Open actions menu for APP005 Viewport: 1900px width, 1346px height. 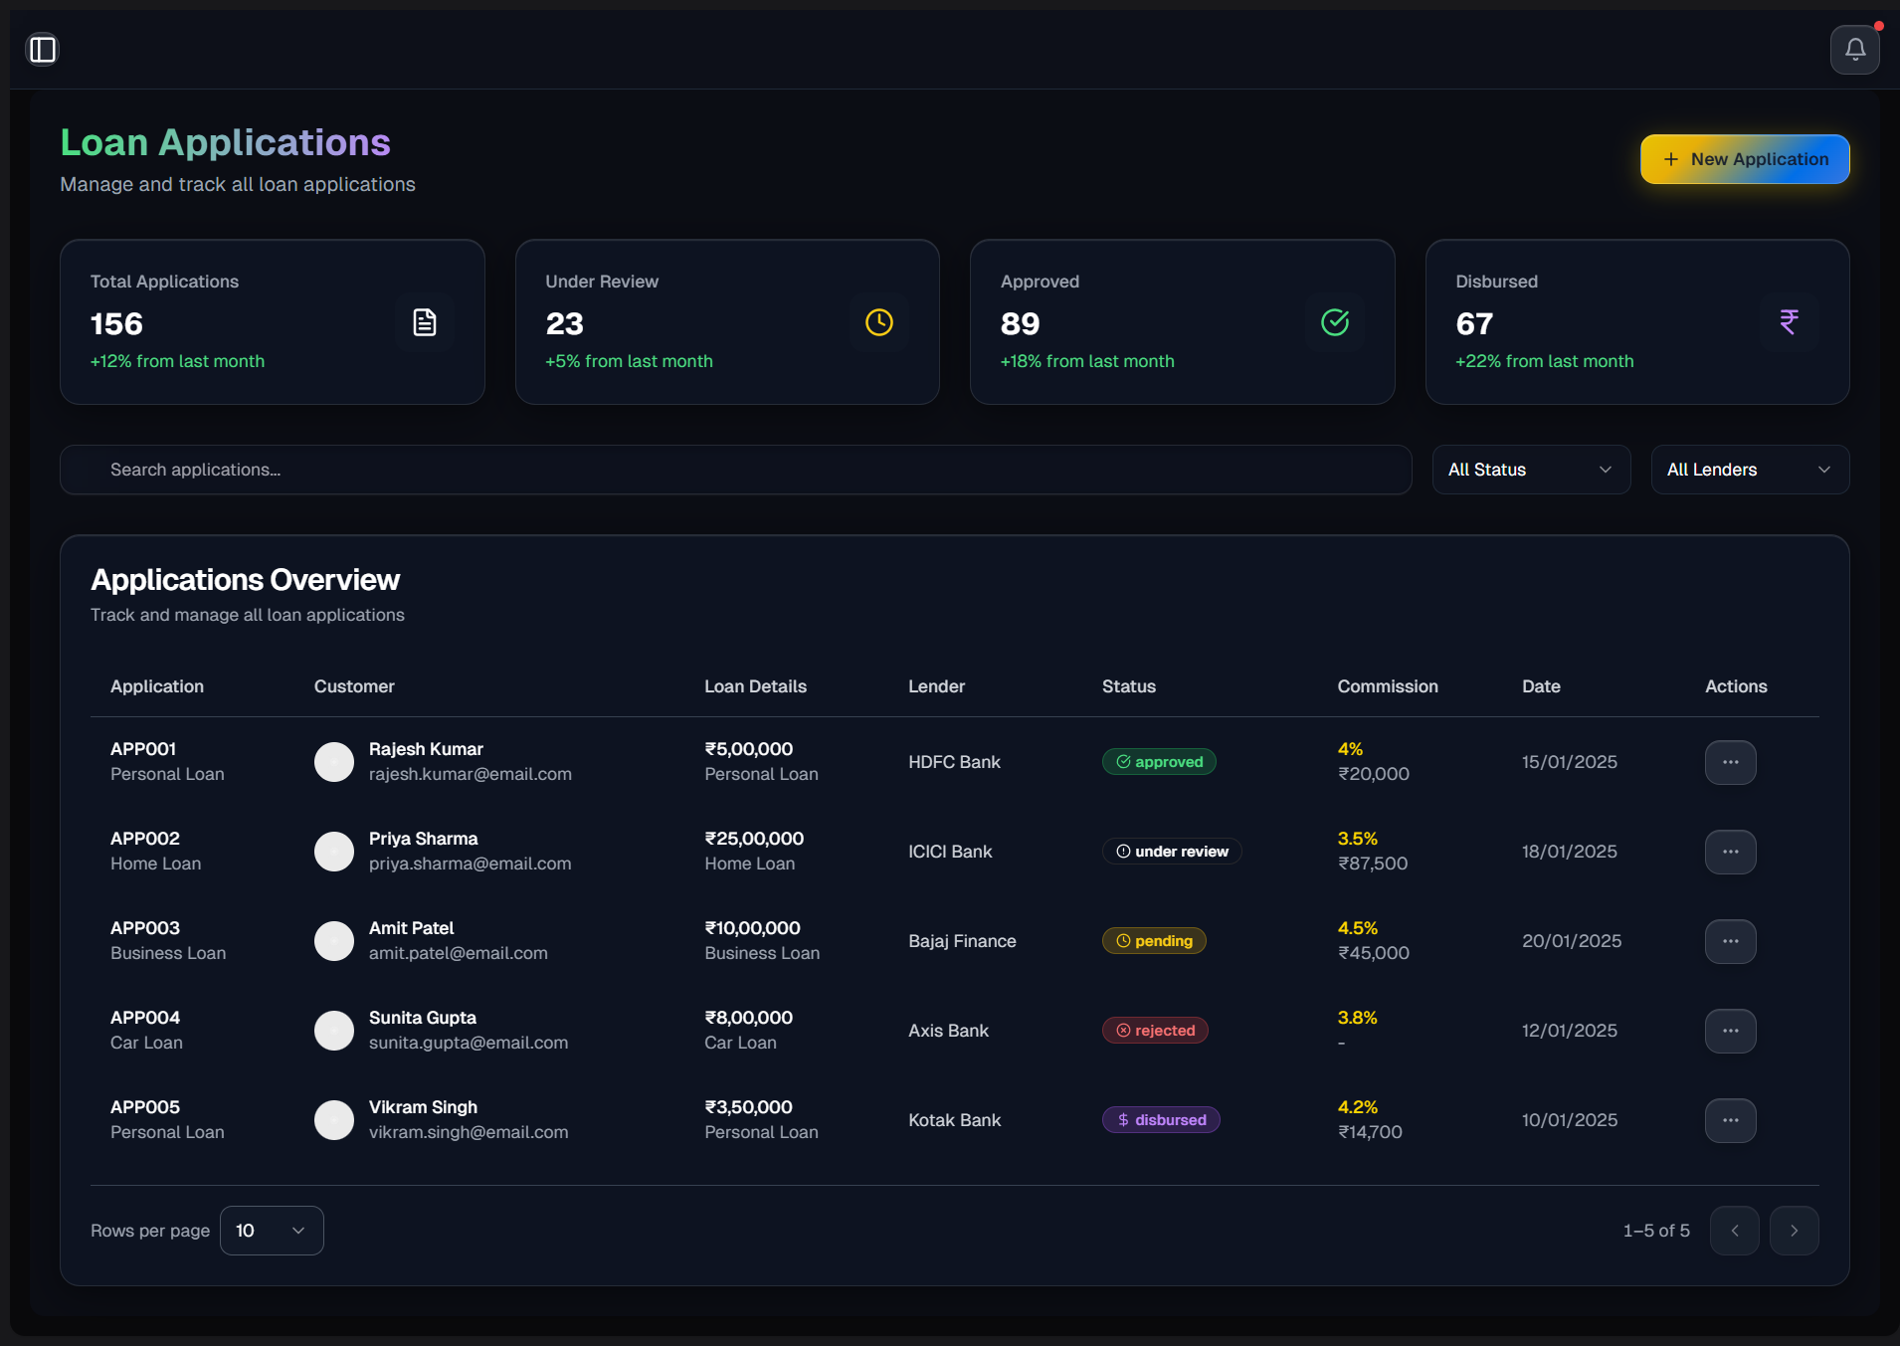click(x=1731, y=1120)
